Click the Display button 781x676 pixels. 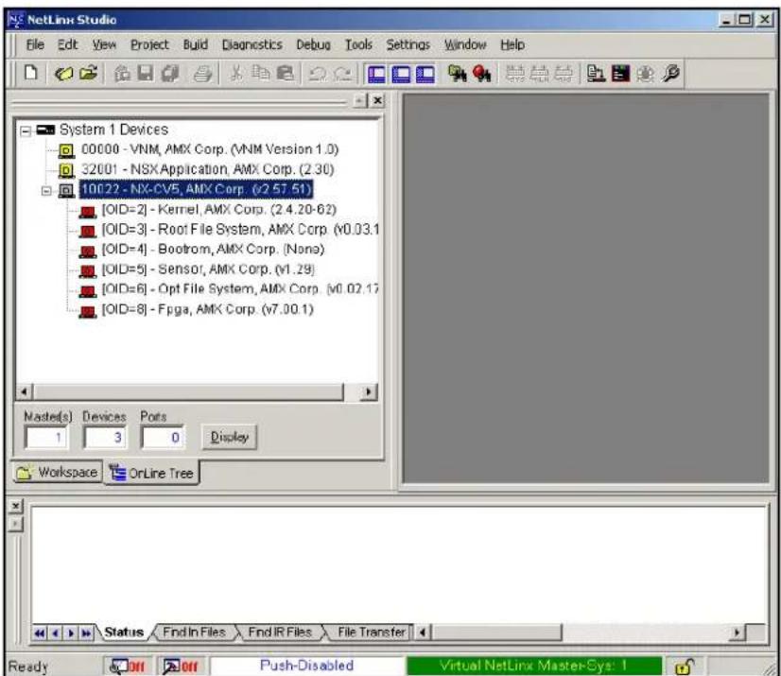229,437
